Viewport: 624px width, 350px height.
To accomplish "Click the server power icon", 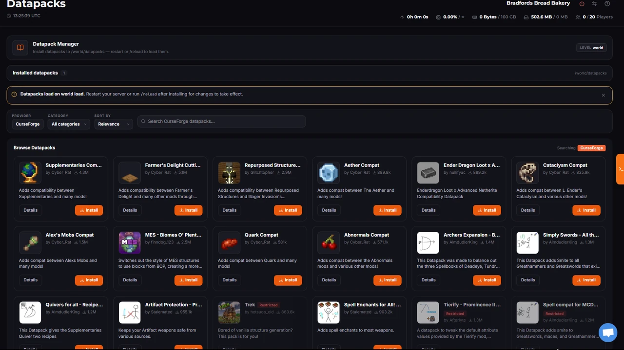I will coord(582,3).
